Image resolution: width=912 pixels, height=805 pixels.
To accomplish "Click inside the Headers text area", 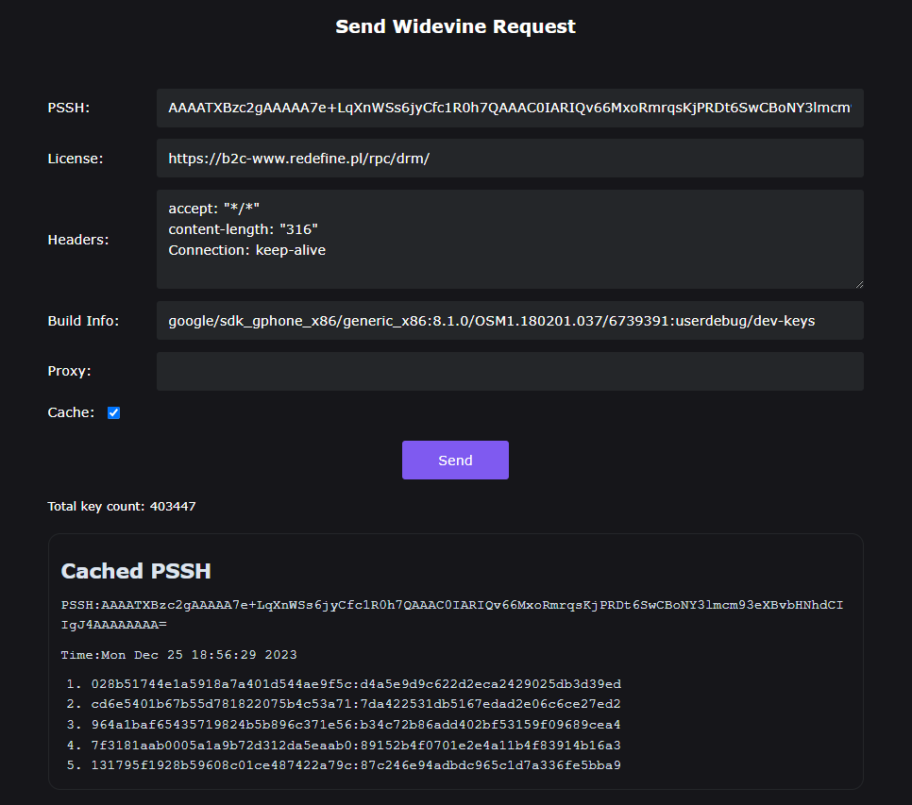I will pos(510,239).
